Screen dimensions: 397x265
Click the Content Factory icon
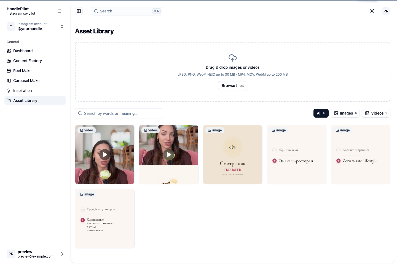click(x=9, y=61)
